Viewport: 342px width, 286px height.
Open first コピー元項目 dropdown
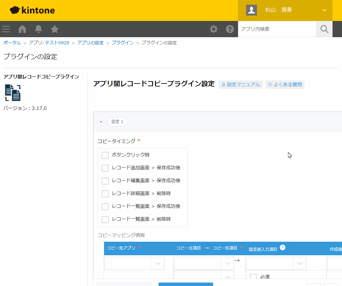(204, 263)
